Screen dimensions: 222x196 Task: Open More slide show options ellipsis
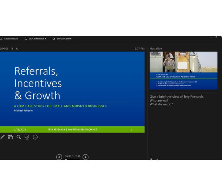pyautogui.click(x=35, y=137)
